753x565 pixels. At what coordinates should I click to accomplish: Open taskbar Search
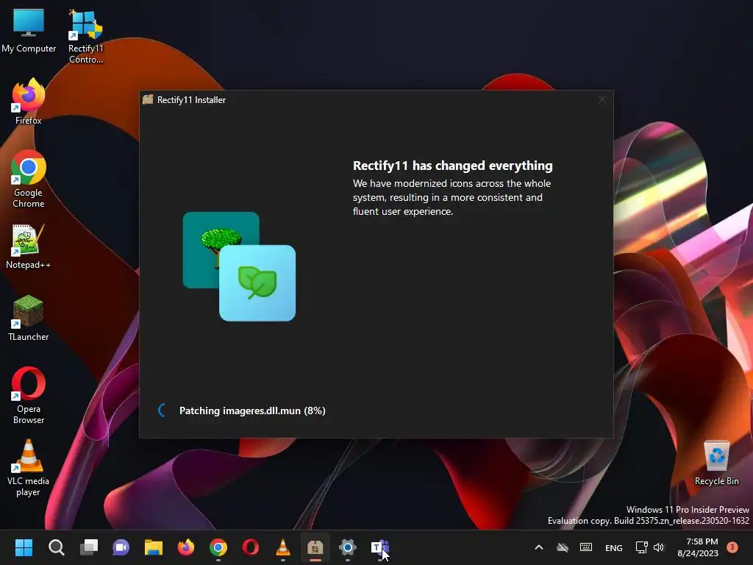point(56,547)
